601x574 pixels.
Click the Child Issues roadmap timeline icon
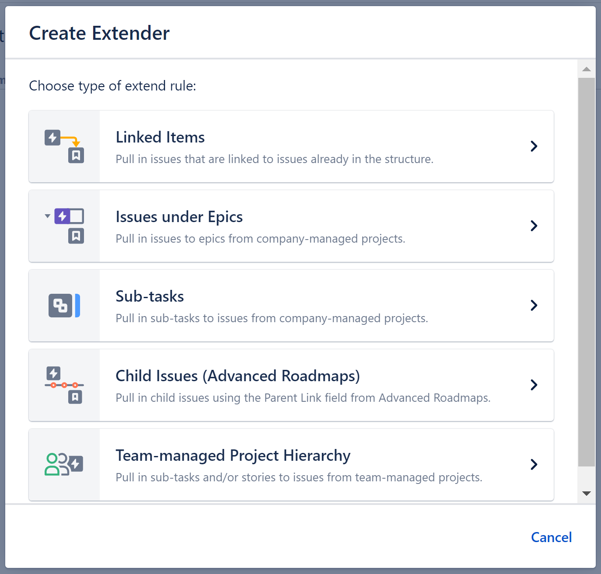64,385
